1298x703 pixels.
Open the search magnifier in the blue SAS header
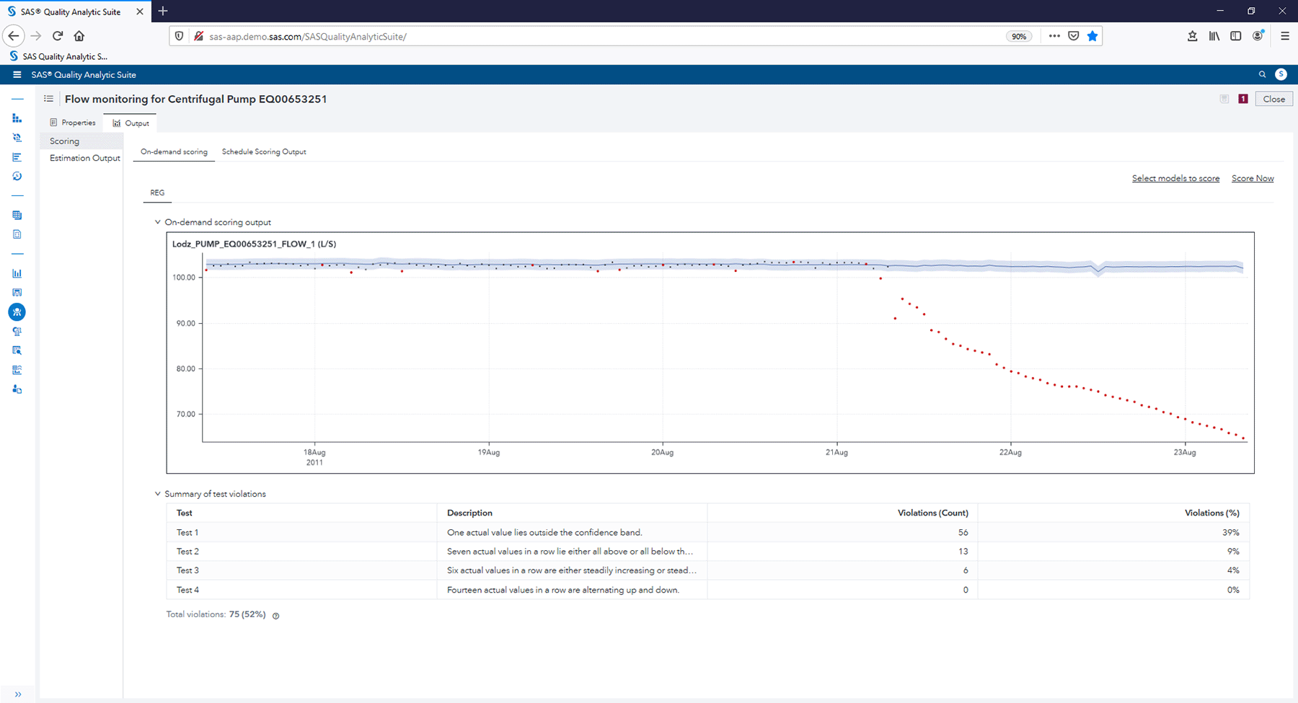coord(1262,74)
